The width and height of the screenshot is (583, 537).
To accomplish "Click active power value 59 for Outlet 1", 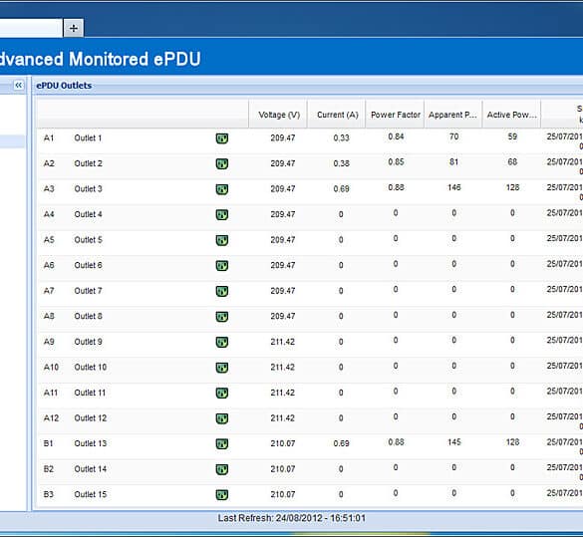I will [512, 136].
